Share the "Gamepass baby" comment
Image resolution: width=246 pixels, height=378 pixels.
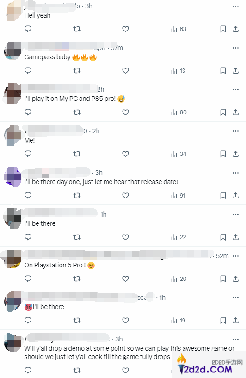click(x=235, y=71)
